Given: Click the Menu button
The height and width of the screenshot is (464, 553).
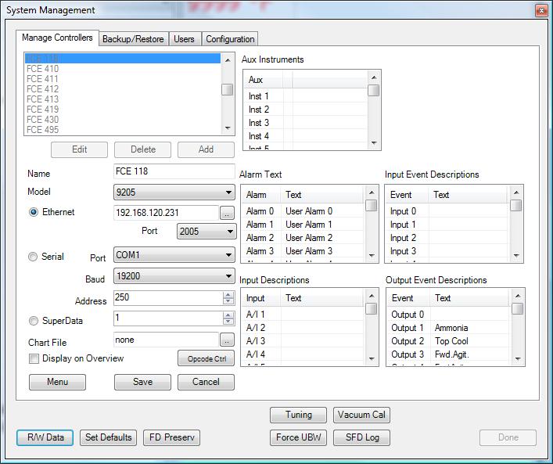Looking at the screenshot, I should click(x=57, y=382).
